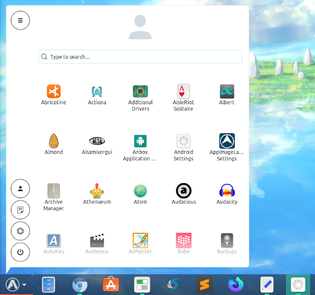Image resolution: width=315 pixels, height=295 pixels.
Task: Open Sublime Text in the taskbar
Action: [x=204, y=285]
